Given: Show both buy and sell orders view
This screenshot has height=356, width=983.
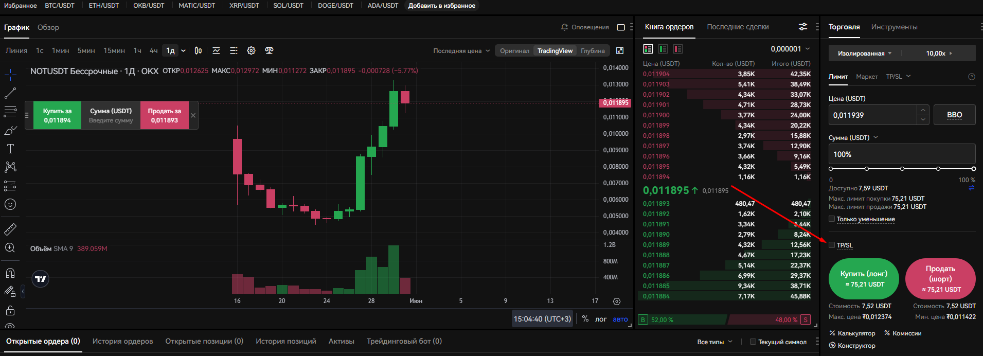Looking at the screenshot, I should pyautogui.click(x=648, y=49).
